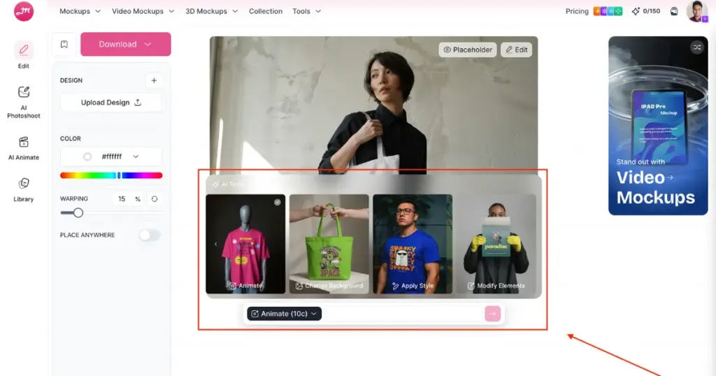
Task: Click the WARPING label
Action: [x=74, y=199]
